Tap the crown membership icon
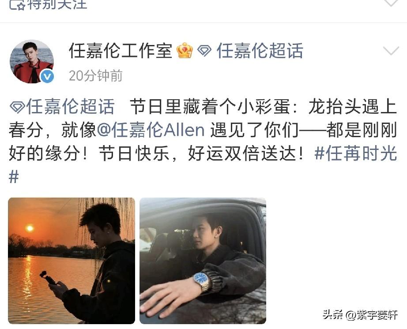The height and width of the screenshot is (329, 407). (185, 50)
